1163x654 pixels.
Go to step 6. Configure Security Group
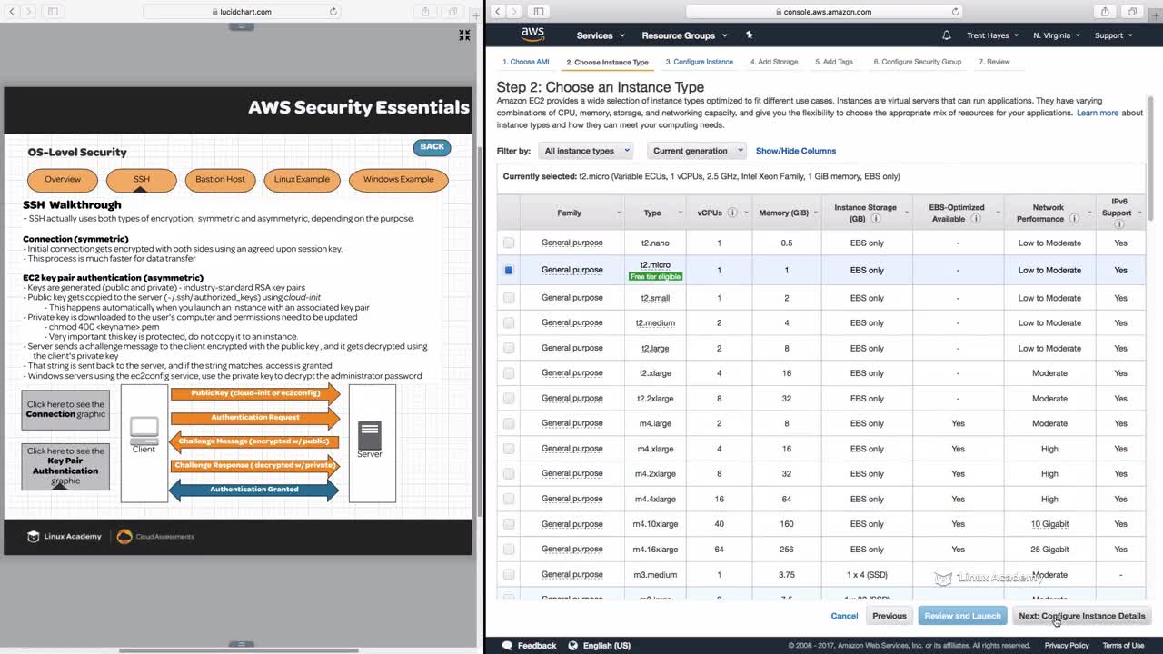click(917, 62)
